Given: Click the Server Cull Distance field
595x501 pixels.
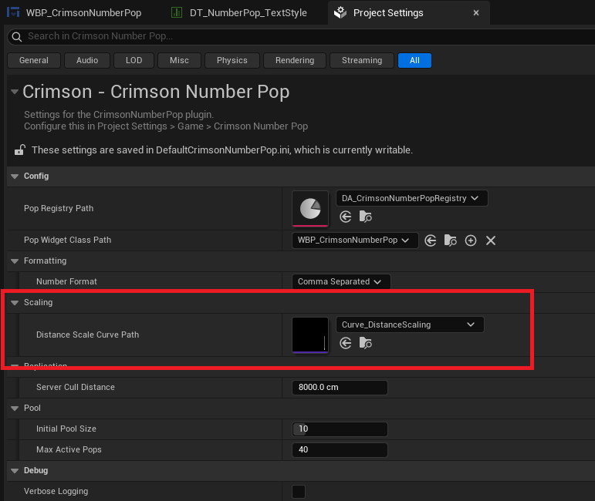Looking at the screenshot, I should (x=340, y=387).
